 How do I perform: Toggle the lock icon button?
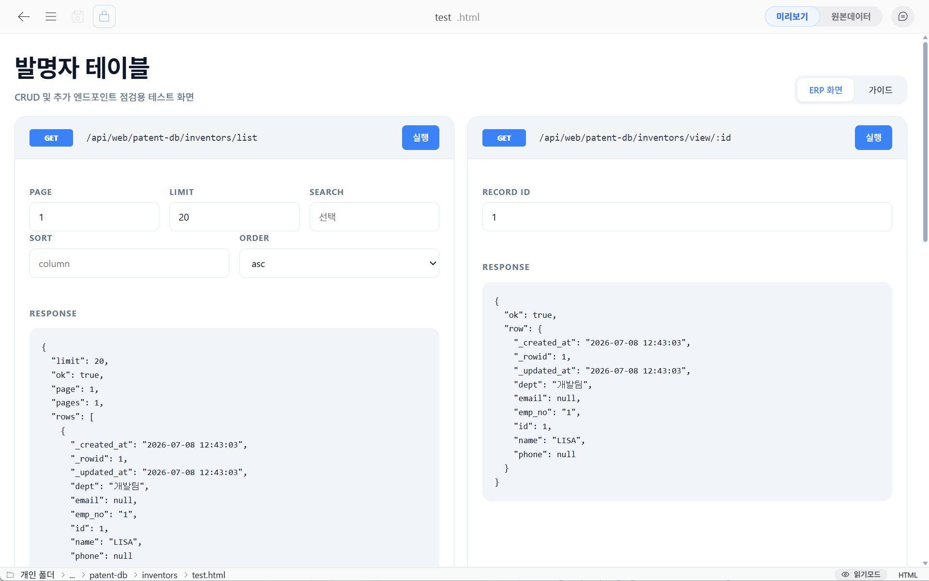click(104, 16)
